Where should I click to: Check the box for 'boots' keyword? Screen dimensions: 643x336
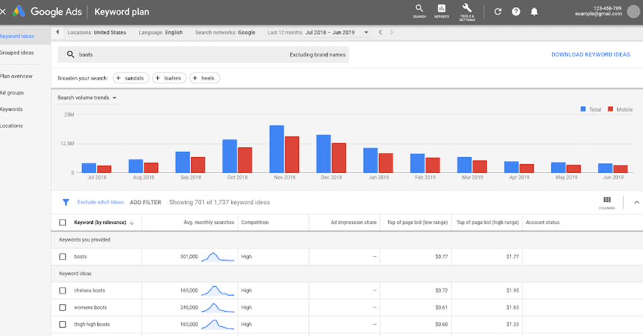(62, 256)
